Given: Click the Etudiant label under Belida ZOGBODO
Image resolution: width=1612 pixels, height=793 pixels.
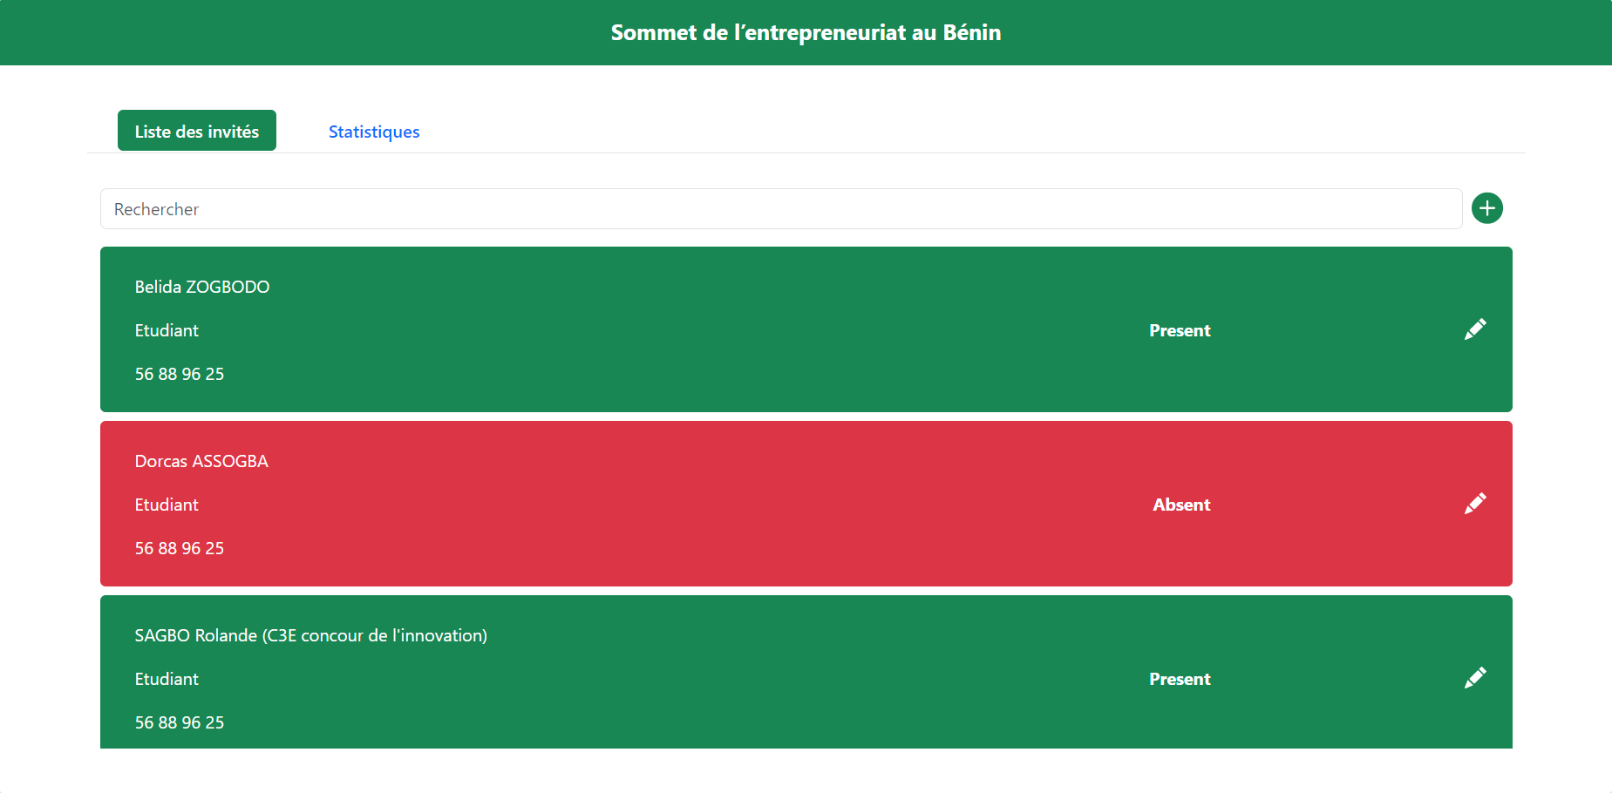Looking at the screenshot, I should click(167, 330).
